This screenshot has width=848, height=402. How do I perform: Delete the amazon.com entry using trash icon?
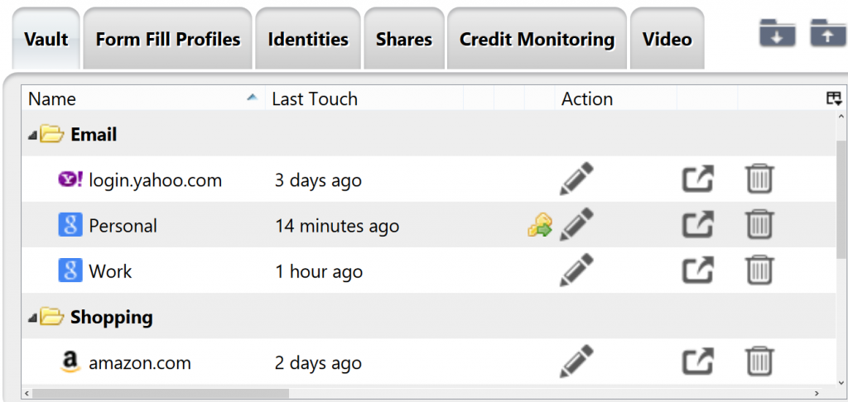[x=760, y=361]
